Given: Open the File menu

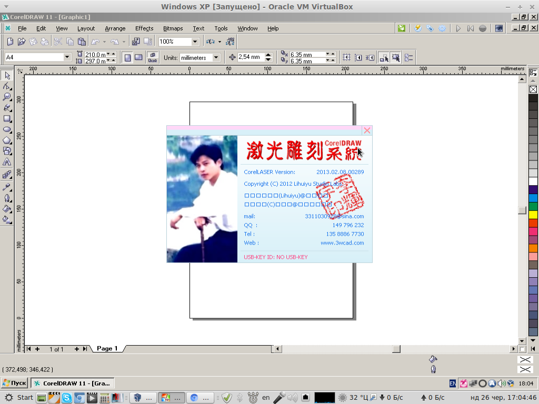Looking at the screenshot, I should click(x=22, y=28).
